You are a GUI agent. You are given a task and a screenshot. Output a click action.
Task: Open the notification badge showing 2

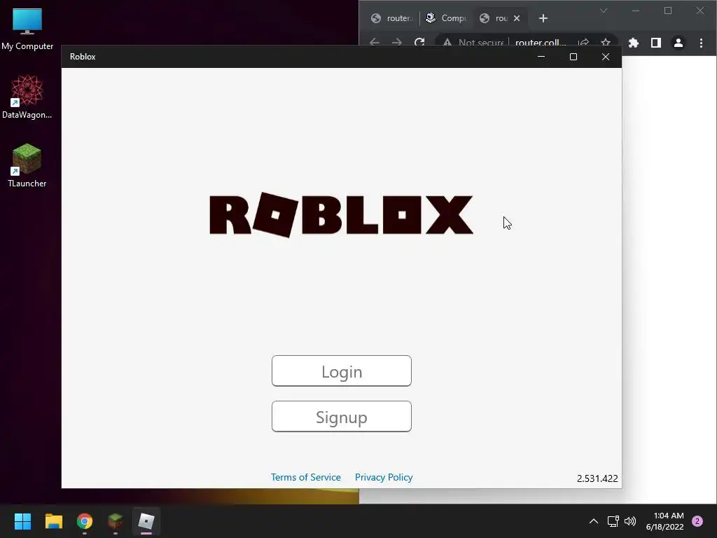697,521
